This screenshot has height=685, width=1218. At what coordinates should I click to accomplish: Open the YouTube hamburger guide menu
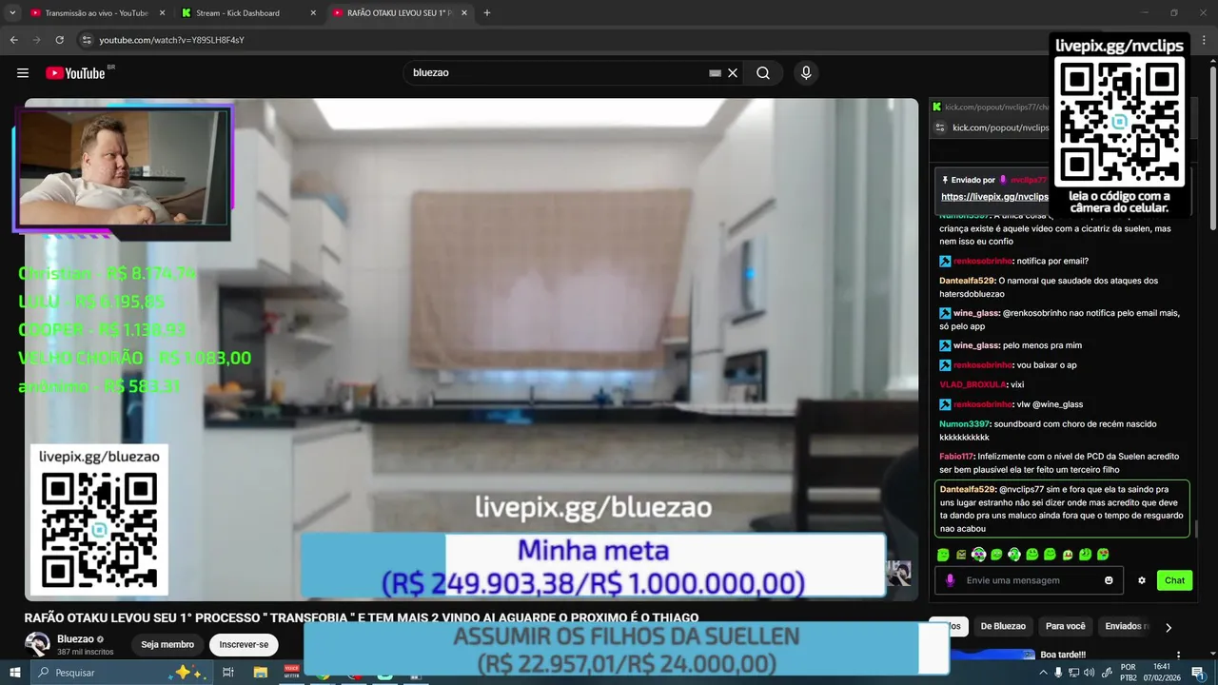point(23,73)
